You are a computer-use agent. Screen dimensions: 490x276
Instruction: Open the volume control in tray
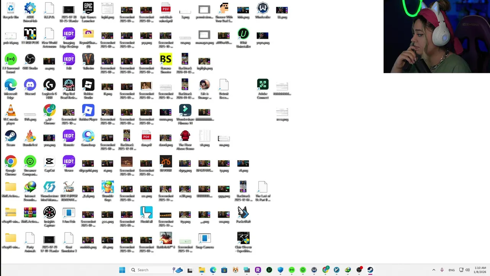[467, 270]
